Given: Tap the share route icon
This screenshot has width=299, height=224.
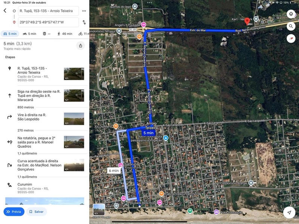Looking at the screenshot, I should coord(80,46).
